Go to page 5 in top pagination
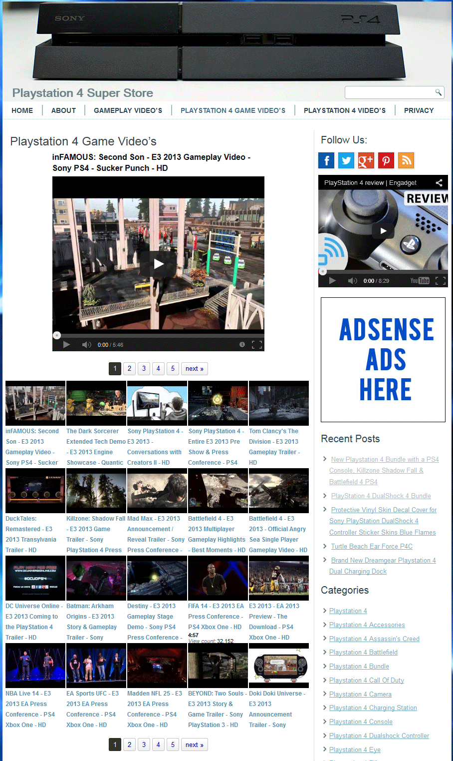The width and height of the screenshot is (453, 761). [x=173, y=369]
